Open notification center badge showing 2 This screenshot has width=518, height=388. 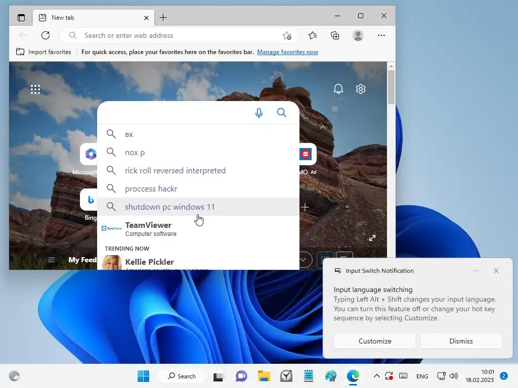tap(504, 376)
